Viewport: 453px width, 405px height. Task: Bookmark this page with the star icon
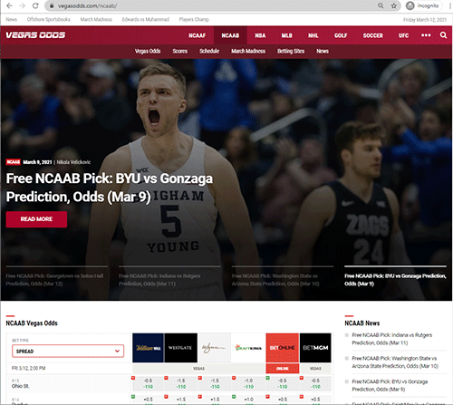pos(394,5)
